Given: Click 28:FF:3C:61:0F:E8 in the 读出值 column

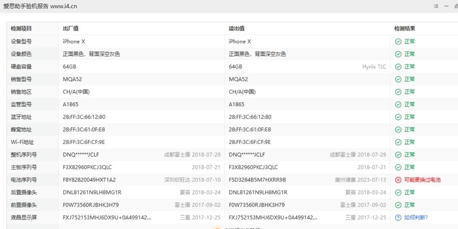Looking at the screenshot, I should point(250,129).
